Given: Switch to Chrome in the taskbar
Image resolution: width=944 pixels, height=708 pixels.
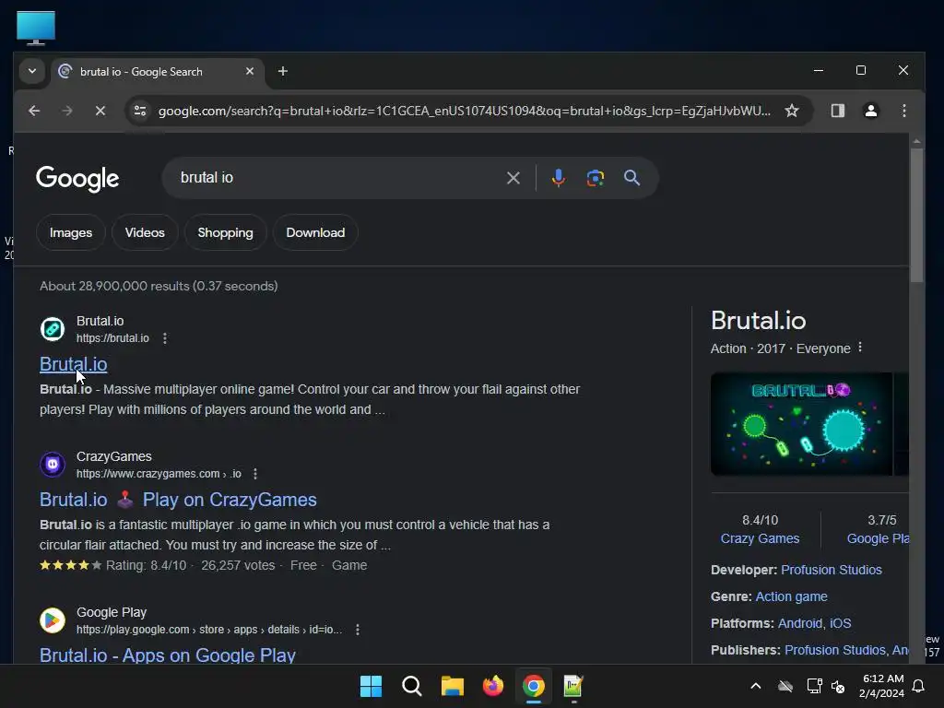Looking at the screenshot, I should tap(534, 686).
